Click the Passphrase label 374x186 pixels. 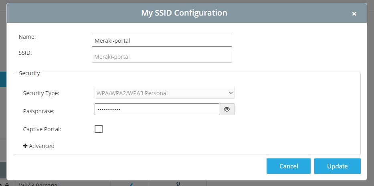tap(39, 111)
